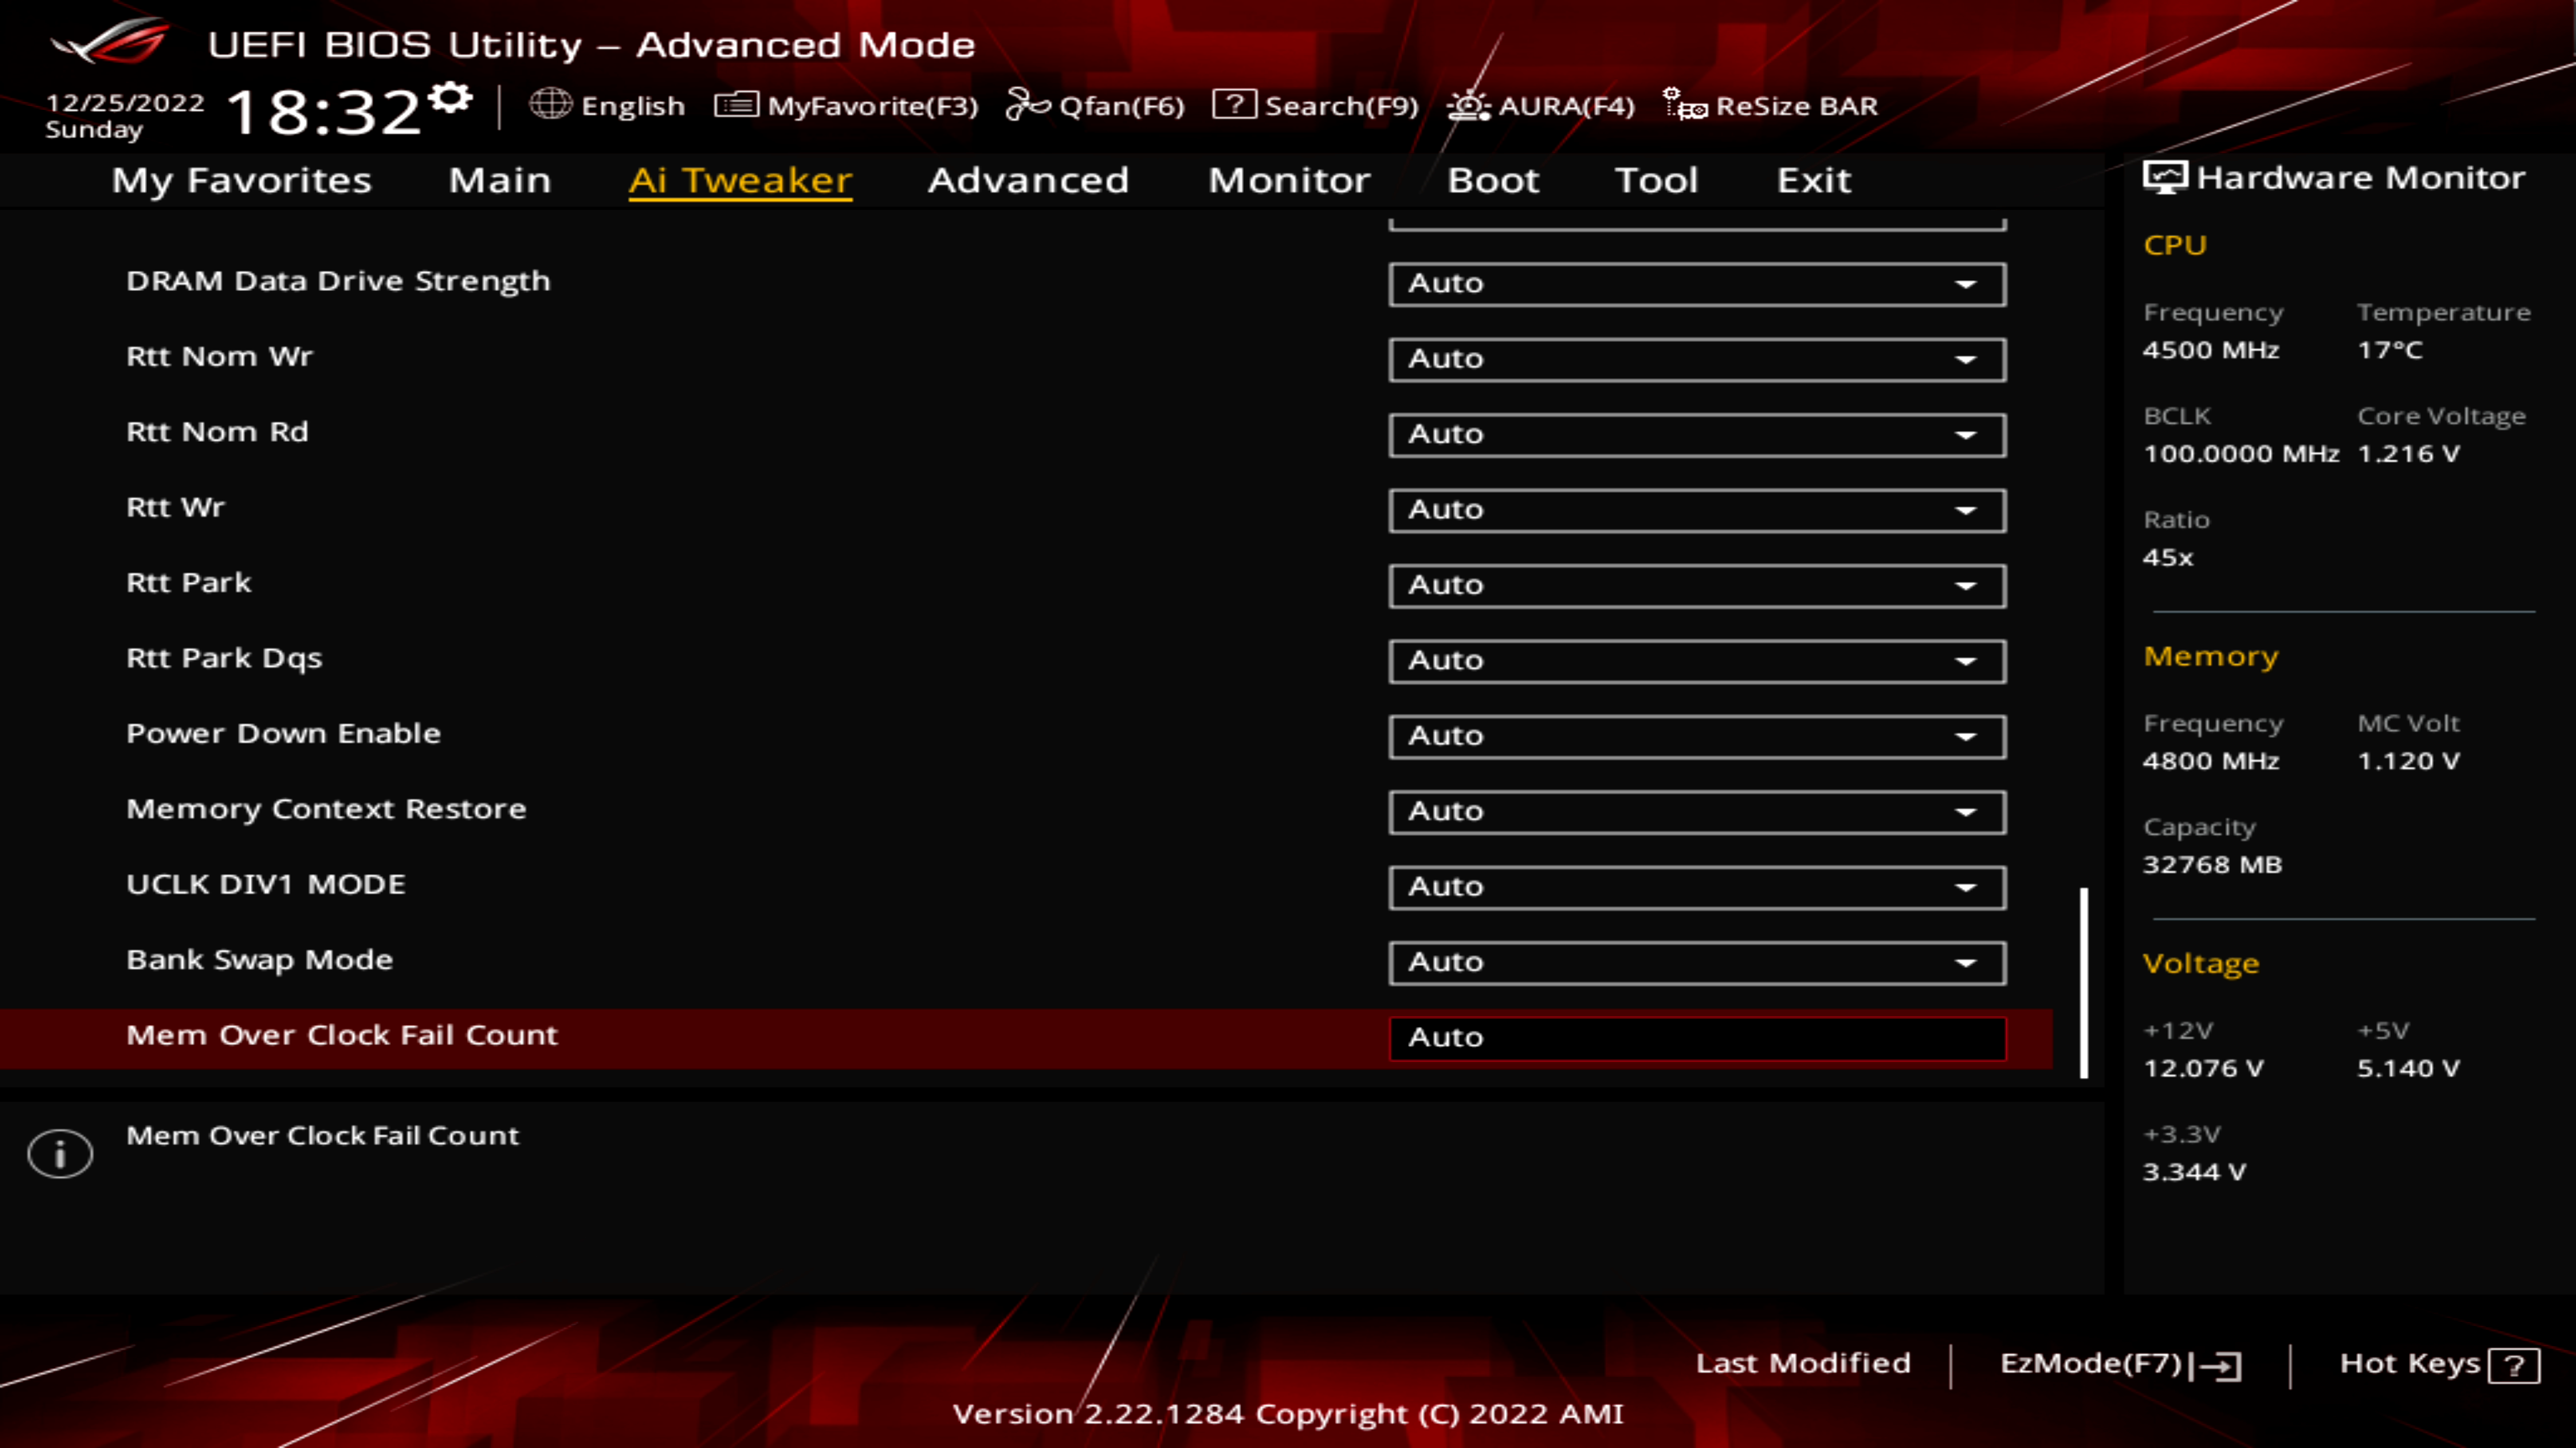This screenshot has height=1448, width=2576.
Task: Select the Ai Tweaker menu tab
Action: coord(739,178)
